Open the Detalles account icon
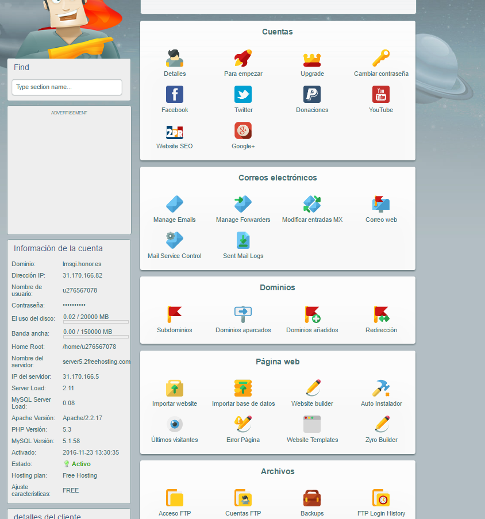The height and width of the screenshot is (519, 485). tap(175, 59)
